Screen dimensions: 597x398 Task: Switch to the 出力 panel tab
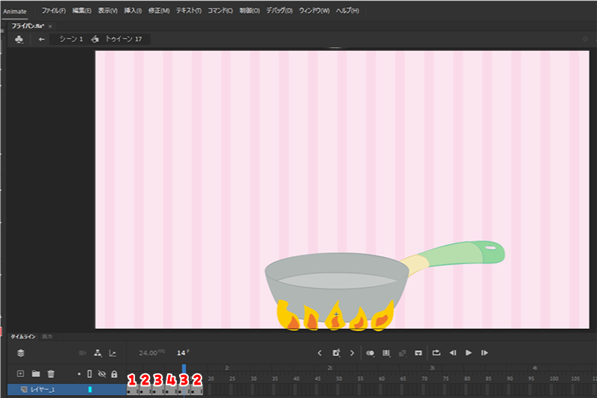47,337
